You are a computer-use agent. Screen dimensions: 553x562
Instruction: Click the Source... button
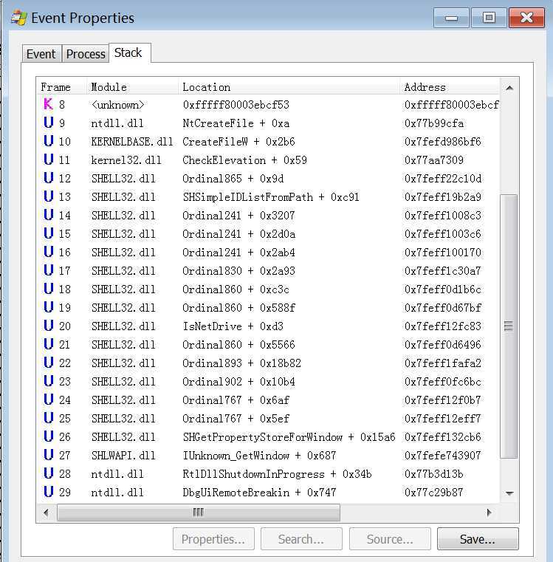point(390,538)
